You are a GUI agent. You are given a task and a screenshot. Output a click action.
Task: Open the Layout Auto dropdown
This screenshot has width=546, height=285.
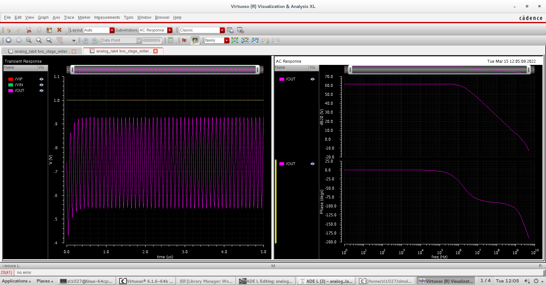[99, 30]
